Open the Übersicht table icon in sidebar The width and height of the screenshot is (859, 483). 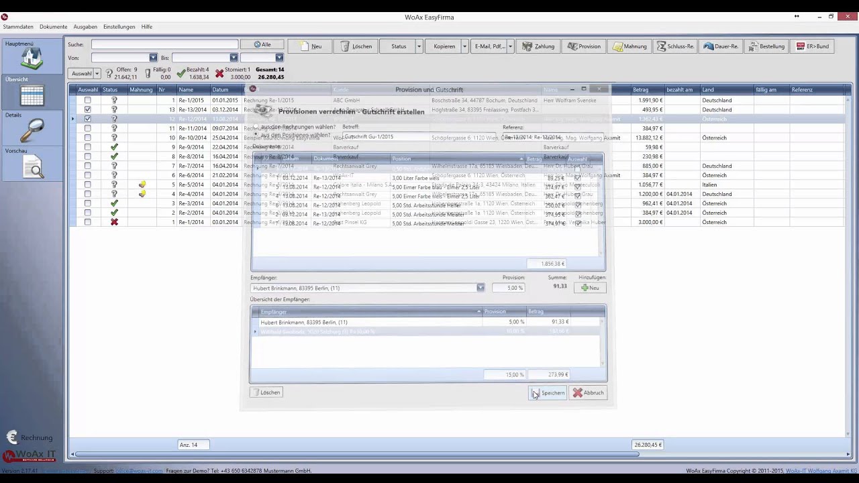pos(32,96)
